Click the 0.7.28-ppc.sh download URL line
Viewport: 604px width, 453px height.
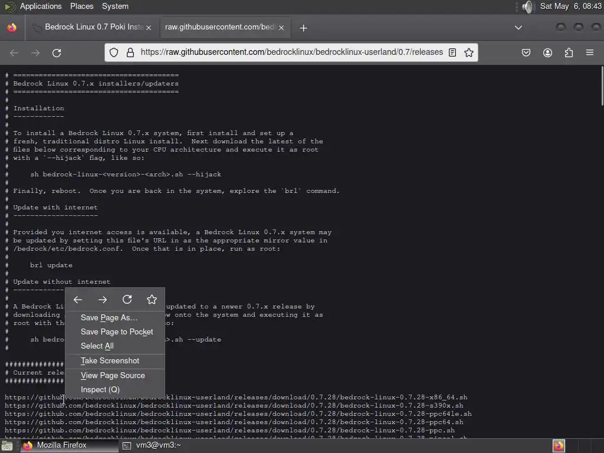[x=229, y=430]
